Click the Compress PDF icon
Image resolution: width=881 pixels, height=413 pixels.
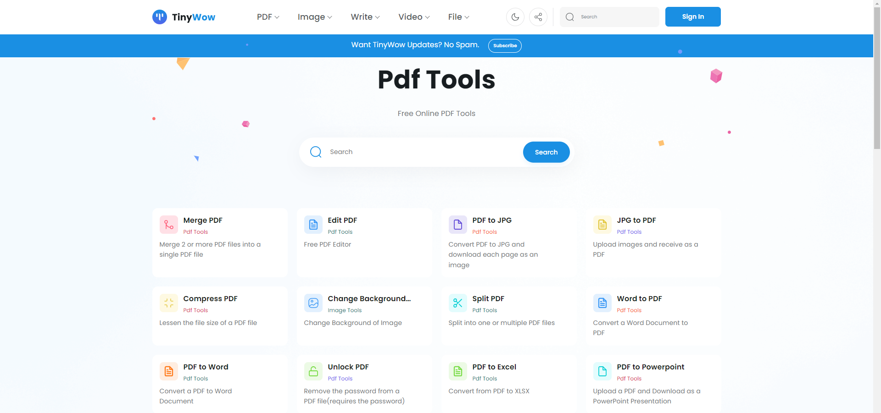point(168,303)
